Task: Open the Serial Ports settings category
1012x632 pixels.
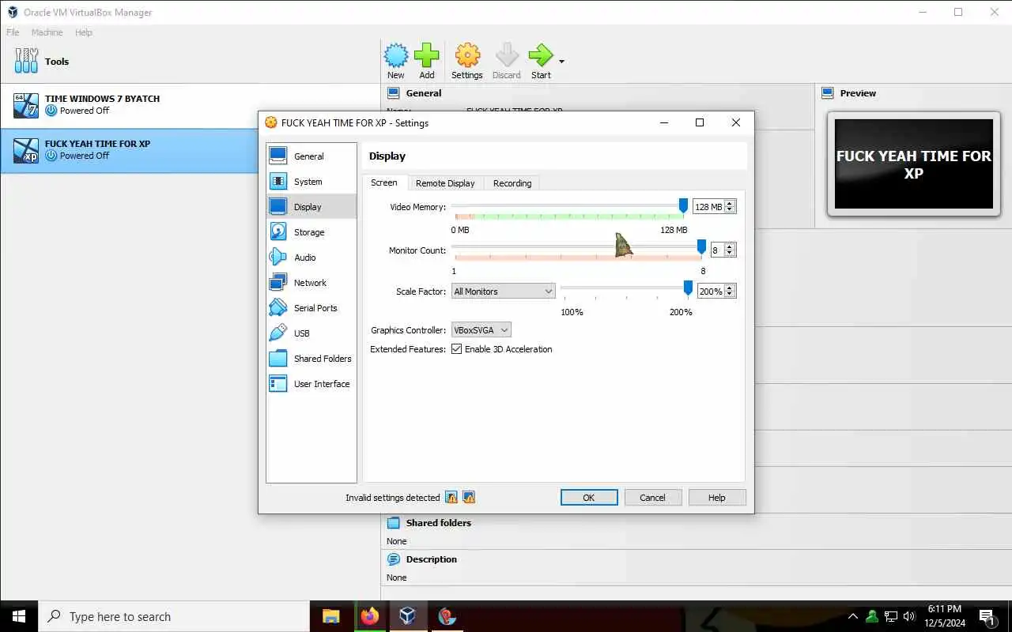Action: tap(312, 308)
